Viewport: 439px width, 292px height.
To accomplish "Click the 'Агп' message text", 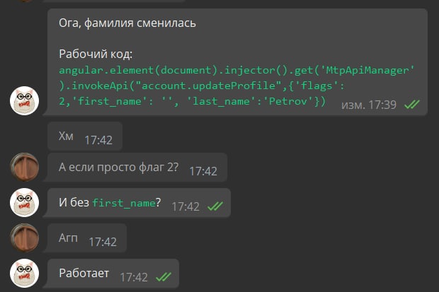I will [68, 238].
